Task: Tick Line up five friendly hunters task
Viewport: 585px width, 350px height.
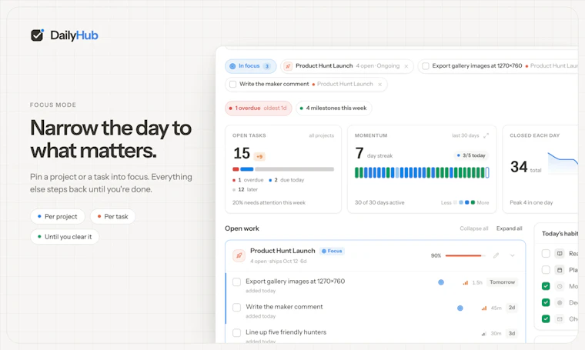Action: (x=236, y=333)
